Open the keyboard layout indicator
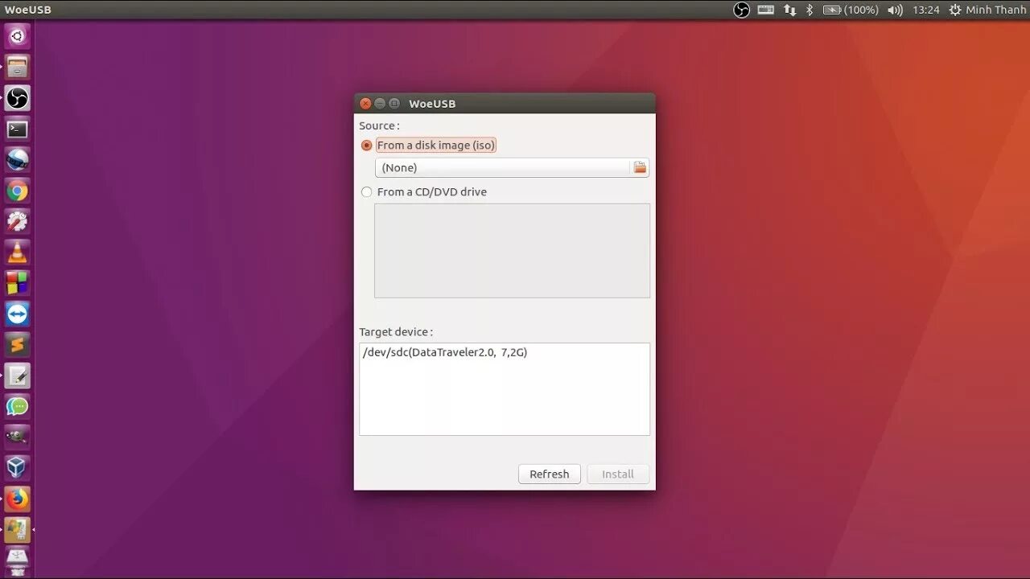1030x579 pixels. [x=765, y=10]
